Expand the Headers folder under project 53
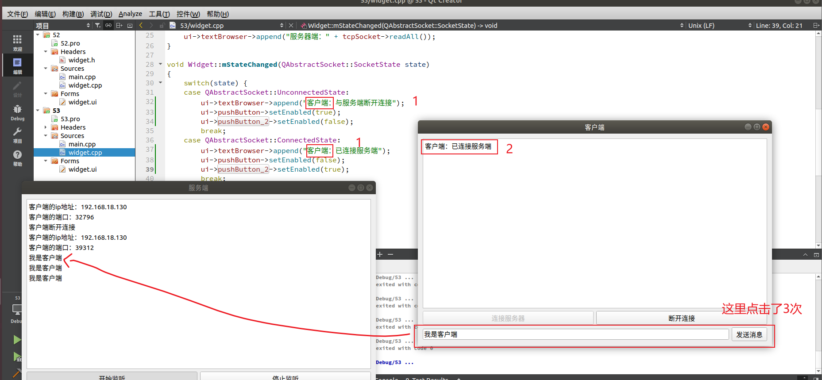 click(46, 127)
